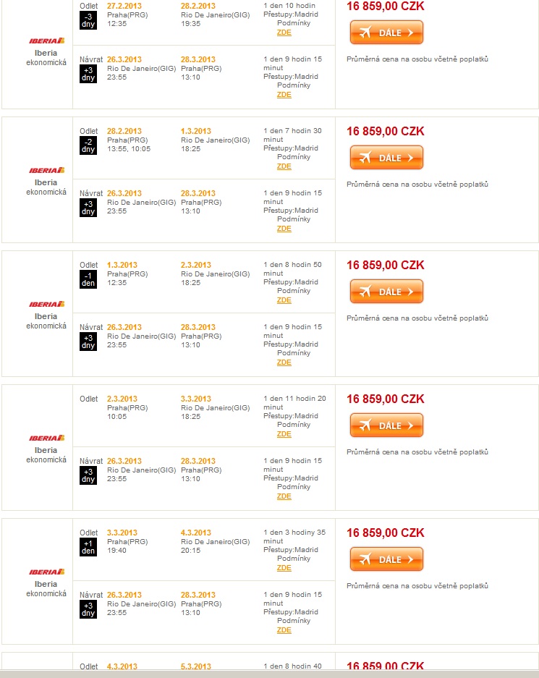This screenshot has height=678, width=539.
Task: Open ZDE conditions link for 28.2.2013 outbound
Action: pyautogui.click(x=284, y=166)
